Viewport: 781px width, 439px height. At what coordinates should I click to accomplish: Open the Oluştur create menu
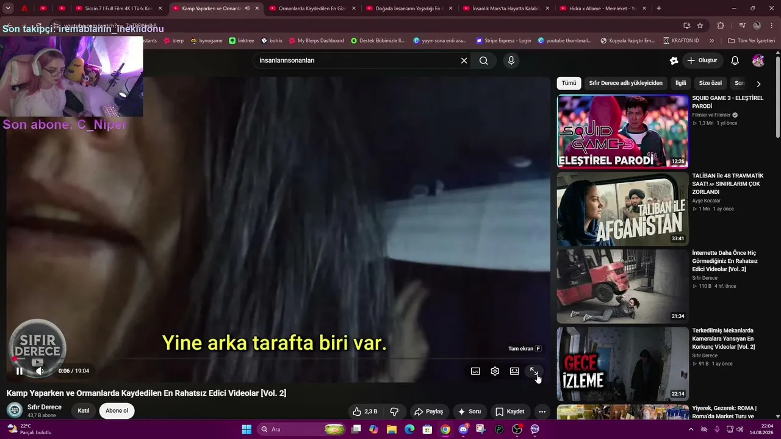point(702,60)
